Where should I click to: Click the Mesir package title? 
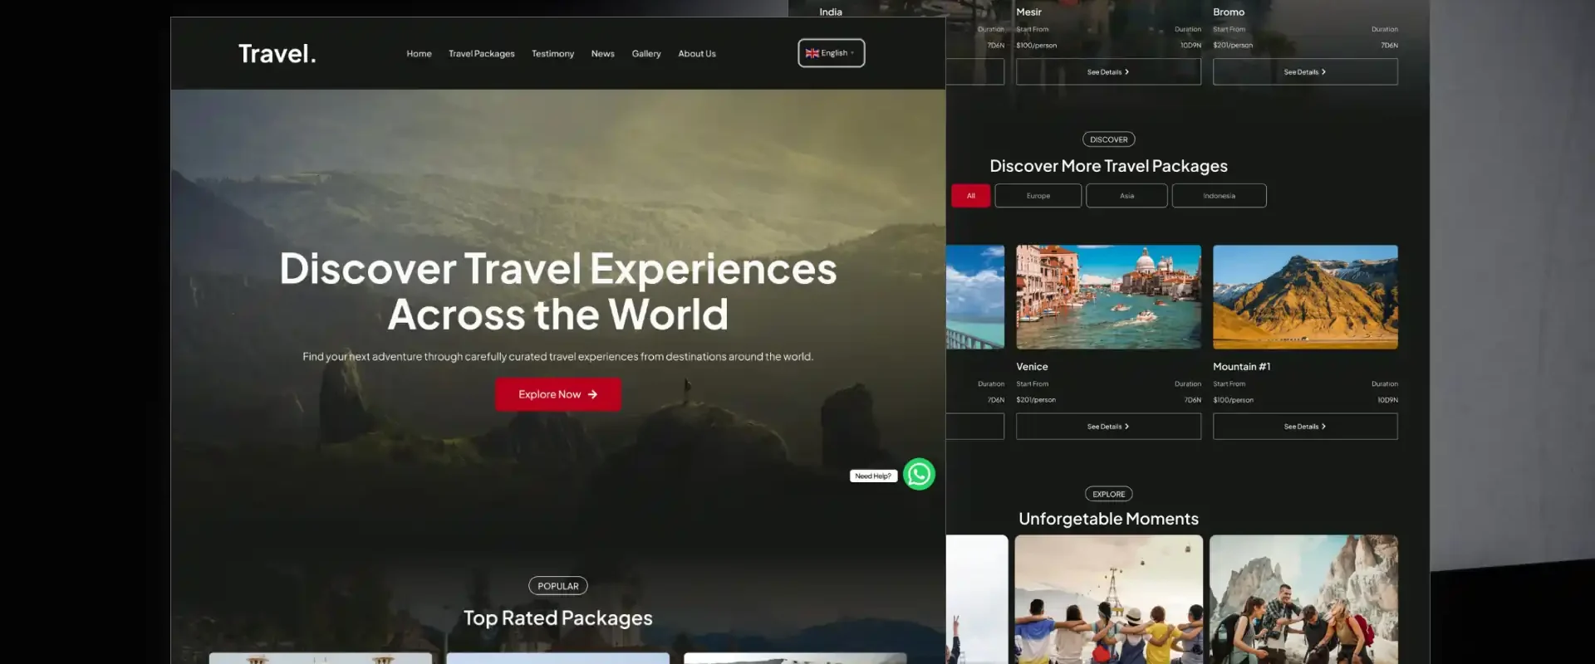pyautogui.click(x=1028, y=12)
